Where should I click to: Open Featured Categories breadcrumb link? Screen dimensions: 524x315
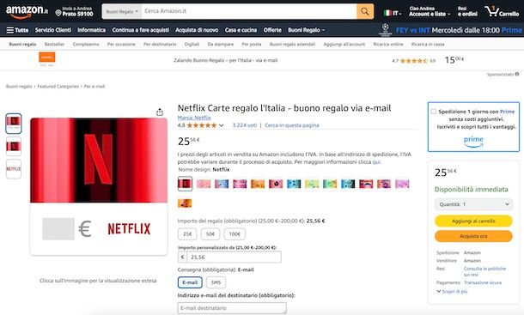[58, 87]
